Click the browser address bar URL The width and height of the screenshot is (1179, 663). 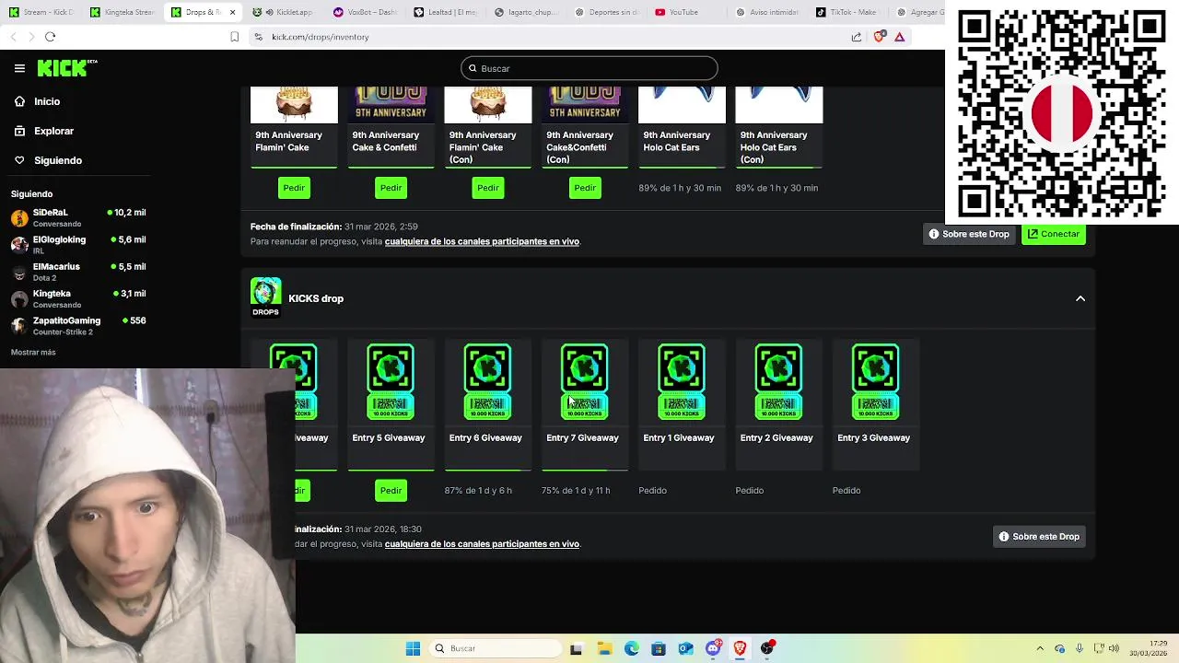coord(320,37)
